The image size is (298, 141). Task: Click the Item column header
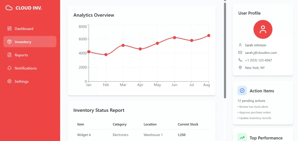tap(81, 124)
